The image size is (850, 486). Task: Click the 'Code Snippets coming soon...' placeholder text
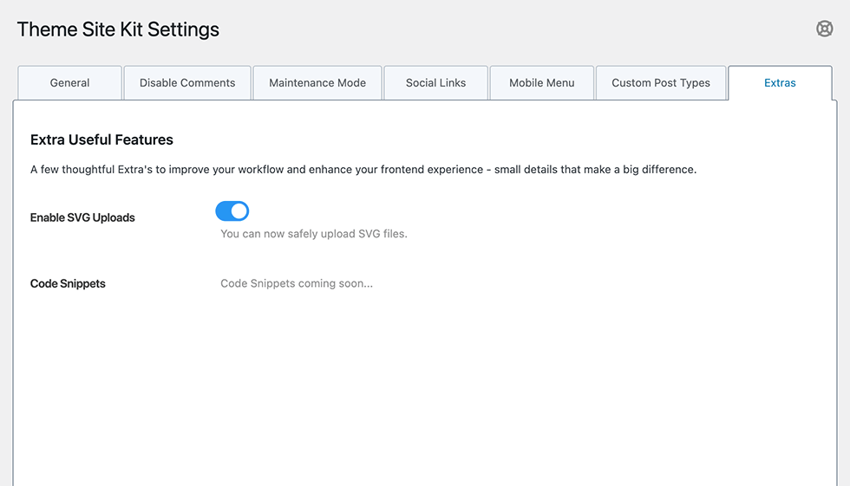(297, 283)
